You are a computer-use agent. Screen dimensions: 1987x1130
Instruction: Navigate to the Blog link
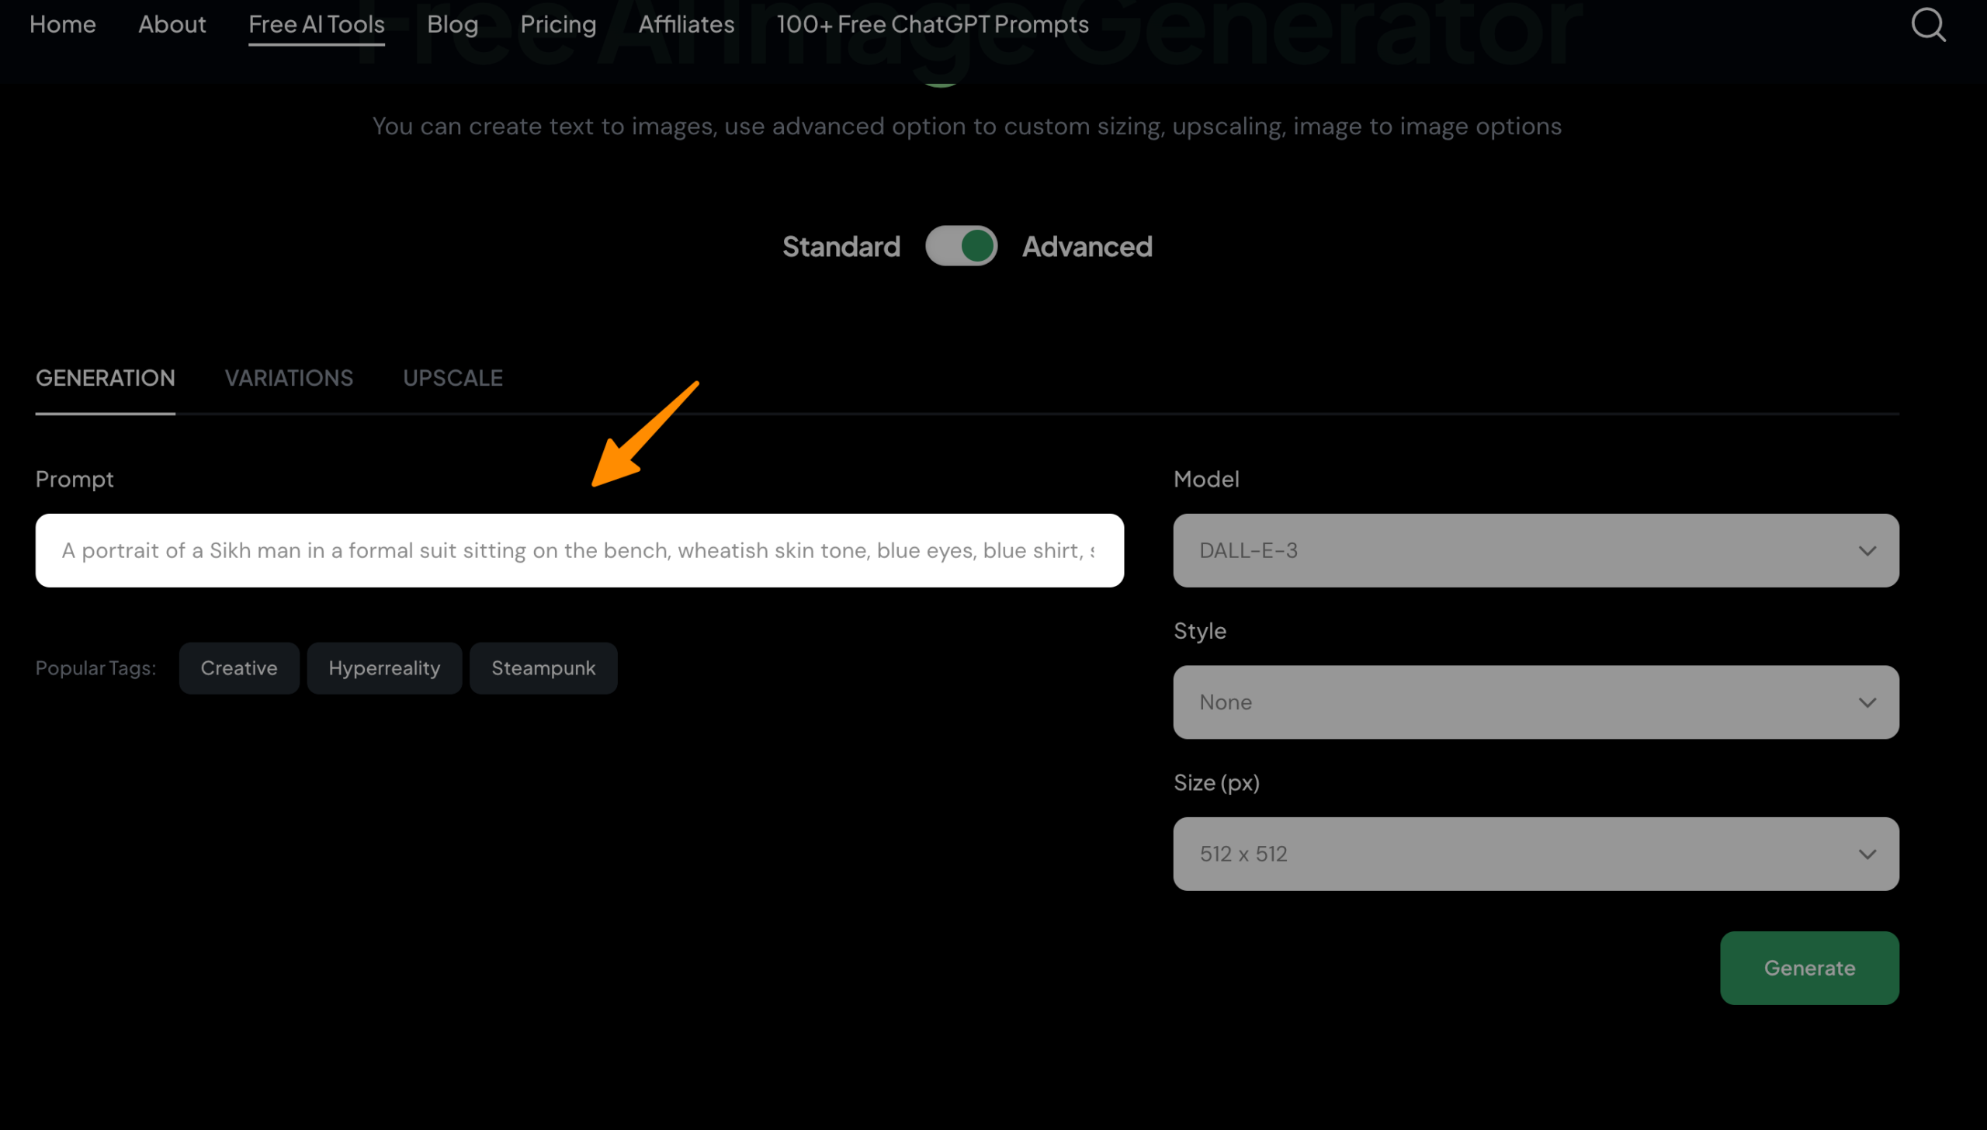[x=453, y=24]
